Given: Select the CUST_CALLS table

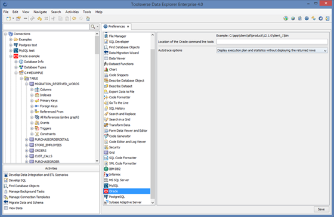Looking at the screenshot, I should [44, 156].
